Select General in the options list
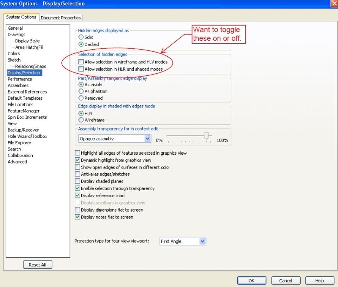Screen dimensions: 338x287 click(x=15, y=28)
